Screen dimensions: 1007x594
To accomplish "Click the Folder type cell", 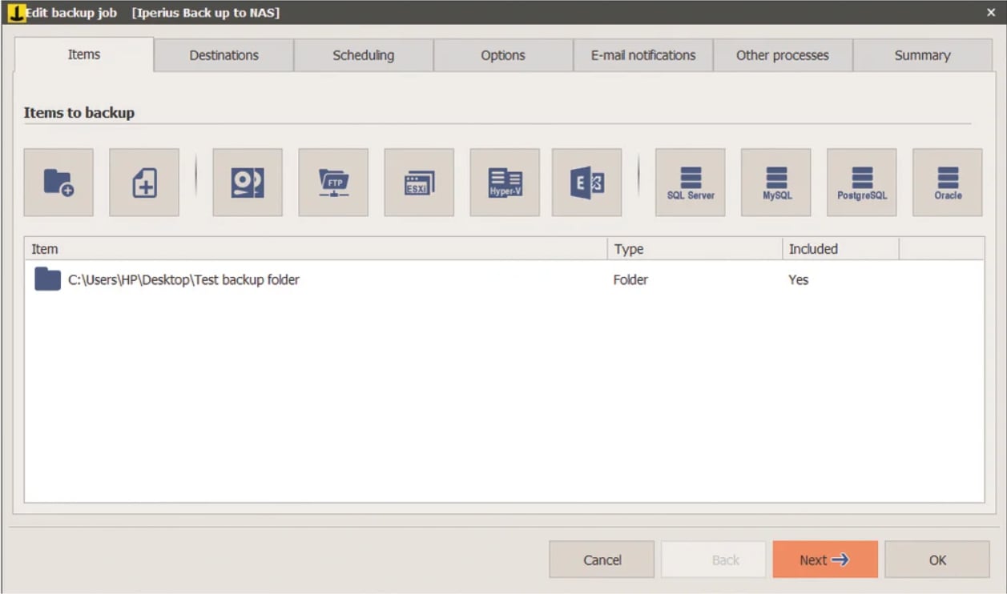I will click(631, 280).
